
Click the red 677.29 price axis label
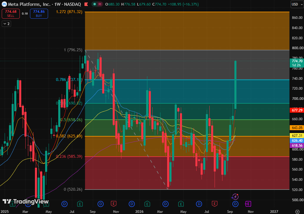tap(297, 110)
